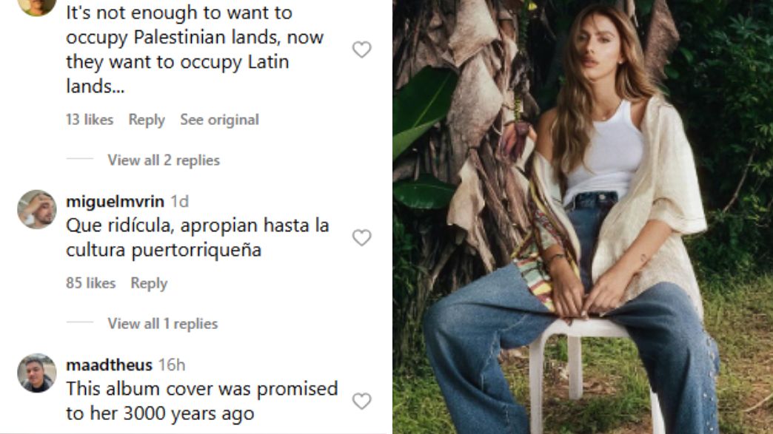This screenshot has width=773, height=434.
Task: Click the 16h timestamp on maadtheus's comment
Action: [x=172, y=365]
